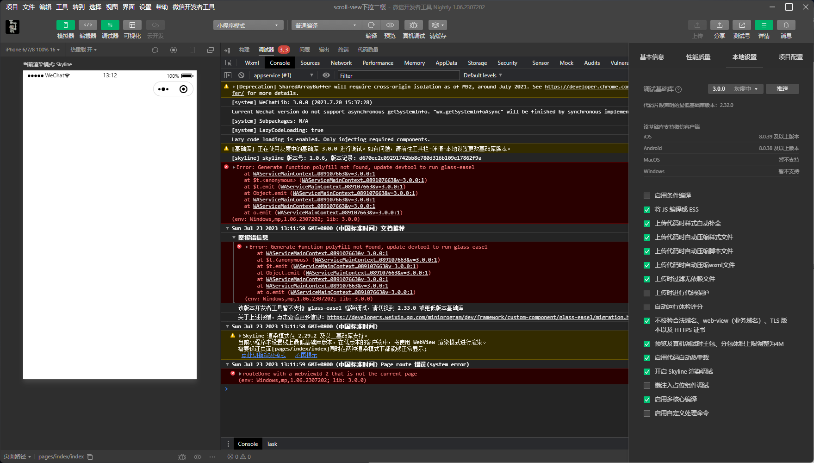Open the 小程序模式 mode dropdown

click(x=248, y=25)
